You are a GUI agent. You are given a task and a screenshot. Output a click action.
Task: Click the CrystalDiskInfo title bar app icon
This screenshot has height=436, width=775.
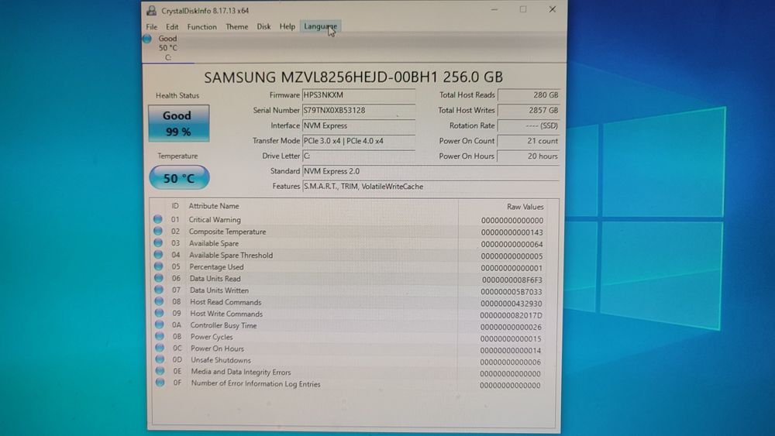pos(152,10)
